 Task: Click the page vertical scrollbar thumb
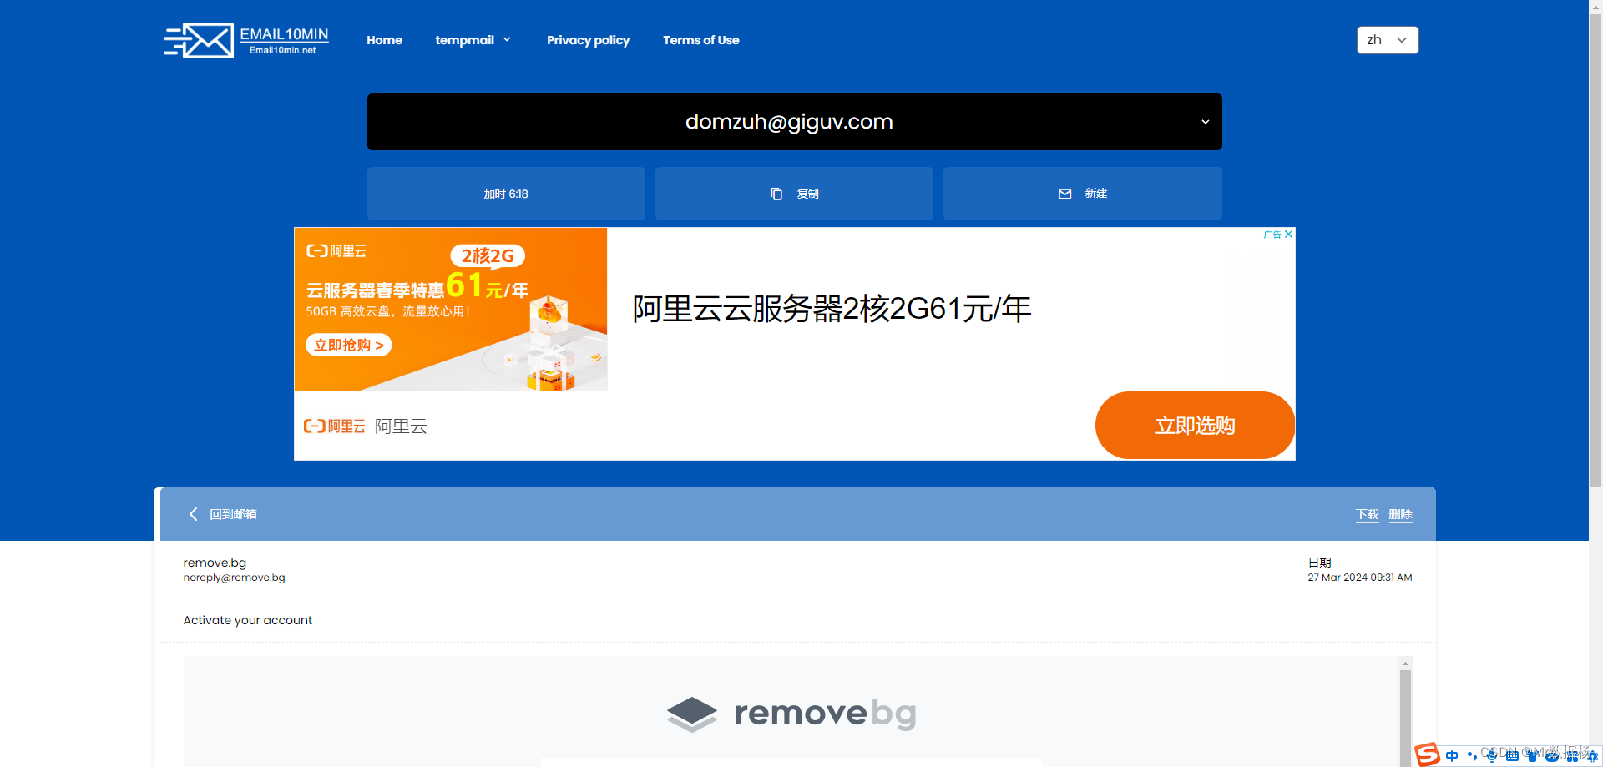click(x=1595, y=250)
